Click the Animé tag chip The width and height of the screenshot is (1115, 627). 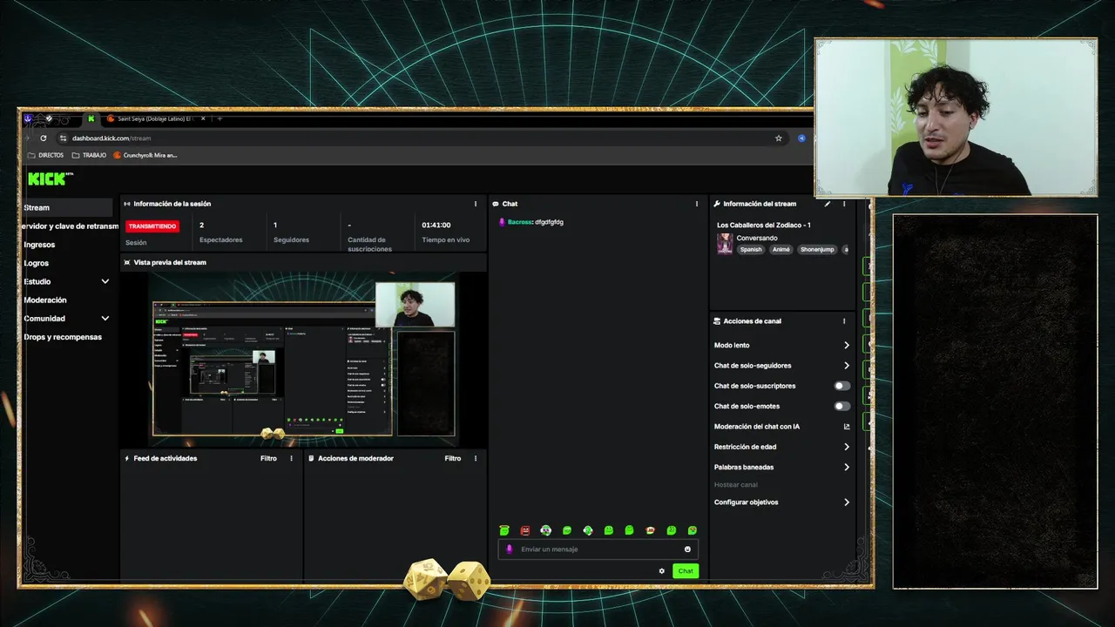(x=781, y=250)
